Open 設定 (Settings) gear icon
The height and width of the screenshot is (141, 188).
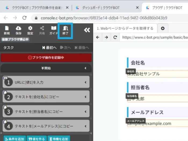tap(30, 30)
